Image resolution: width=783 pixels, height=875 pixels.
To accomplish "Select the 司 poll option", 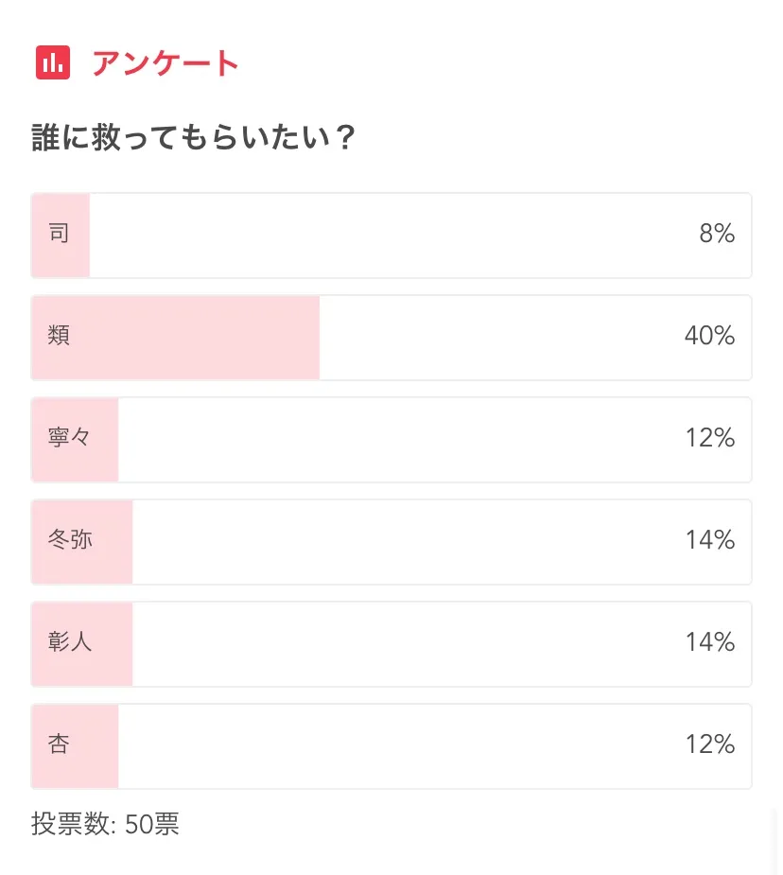I will pos(391,236).
